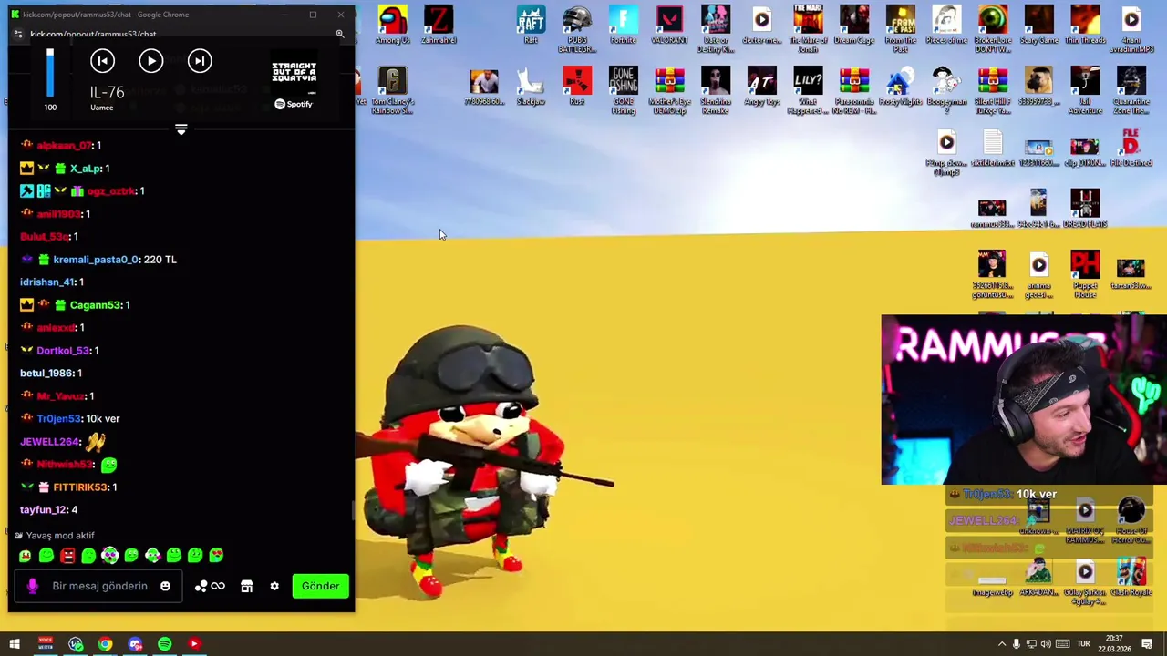Open the GONE Fishing desktop icon
Screen dimensions: 1167x656
tap(623, 90)
